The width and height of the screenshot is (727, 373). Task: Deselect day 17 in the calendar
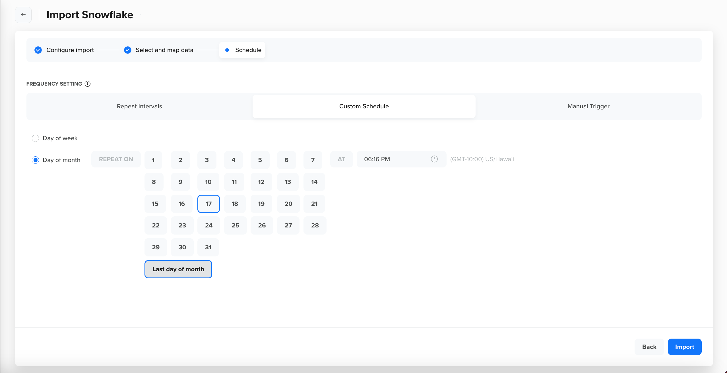(208, 204)
